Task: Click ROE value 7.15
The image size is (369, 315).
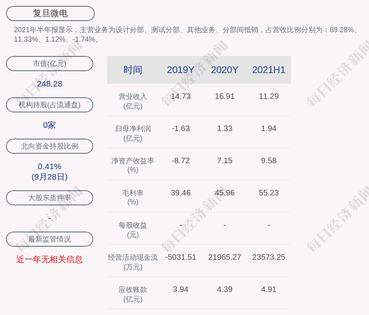Action: (x=225, y=161)
